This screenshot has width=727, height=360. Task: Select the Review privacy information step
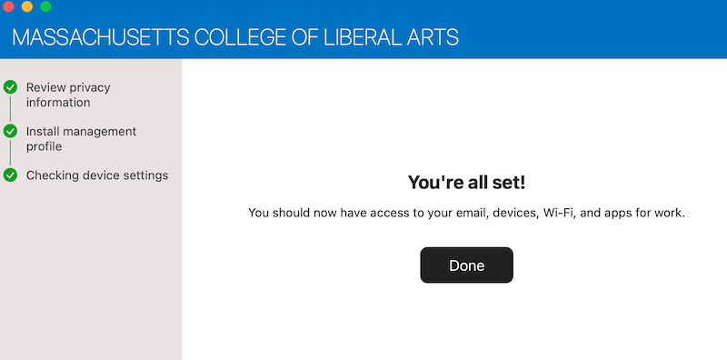click(x=68, y=95)
